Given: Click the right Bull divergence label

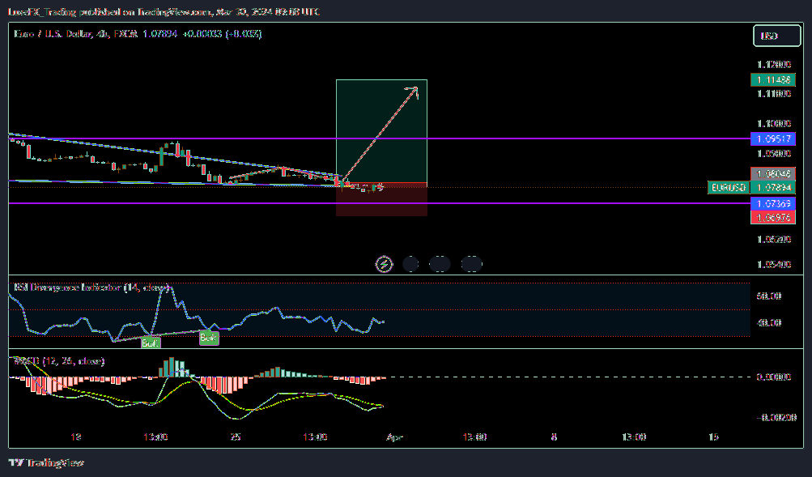Looking at the screenshot, I should click(209, 339).
